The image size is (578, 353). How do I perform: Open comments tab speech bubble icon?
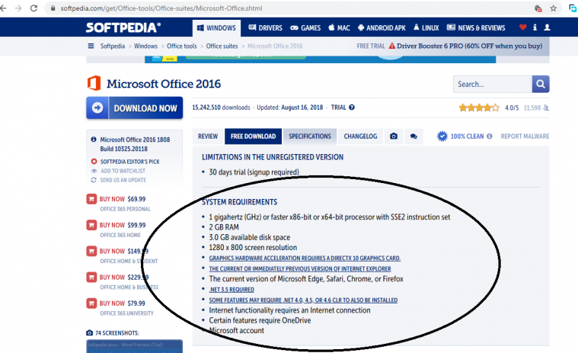coord(414,136)
